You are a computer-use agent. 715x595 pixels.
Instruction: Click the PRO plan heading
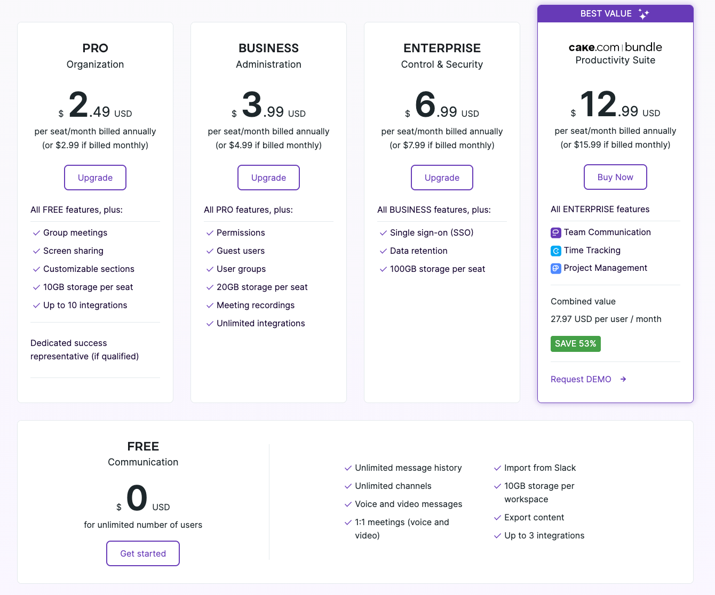(x=95, y=48)
